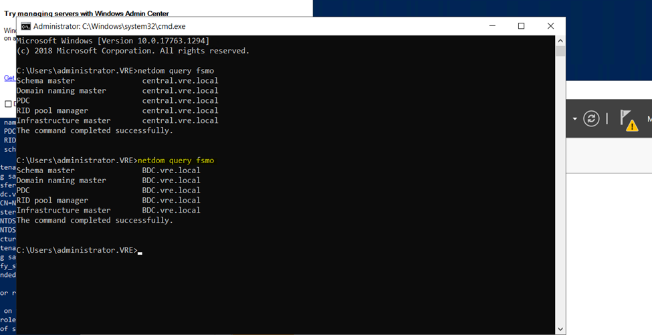
Task: Follow the 'Get' link in Admin Center dialog
Action: [9, 78]
